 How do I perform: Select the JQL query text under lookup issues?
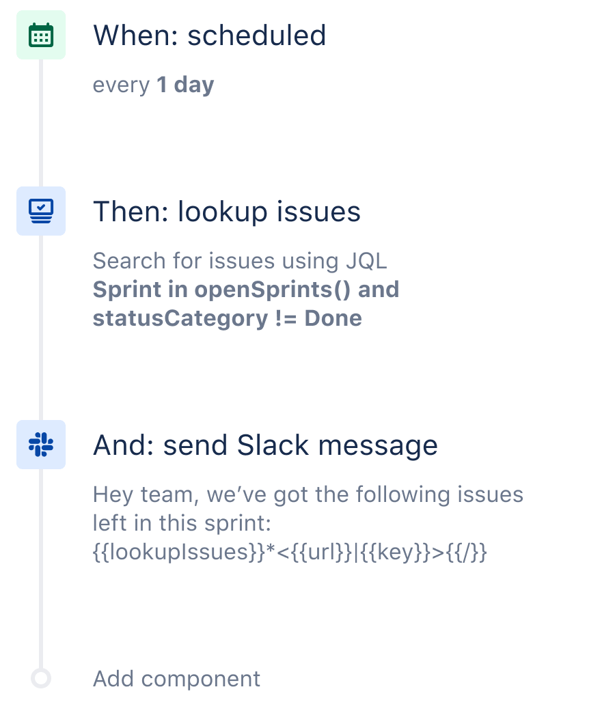point(246,289)
